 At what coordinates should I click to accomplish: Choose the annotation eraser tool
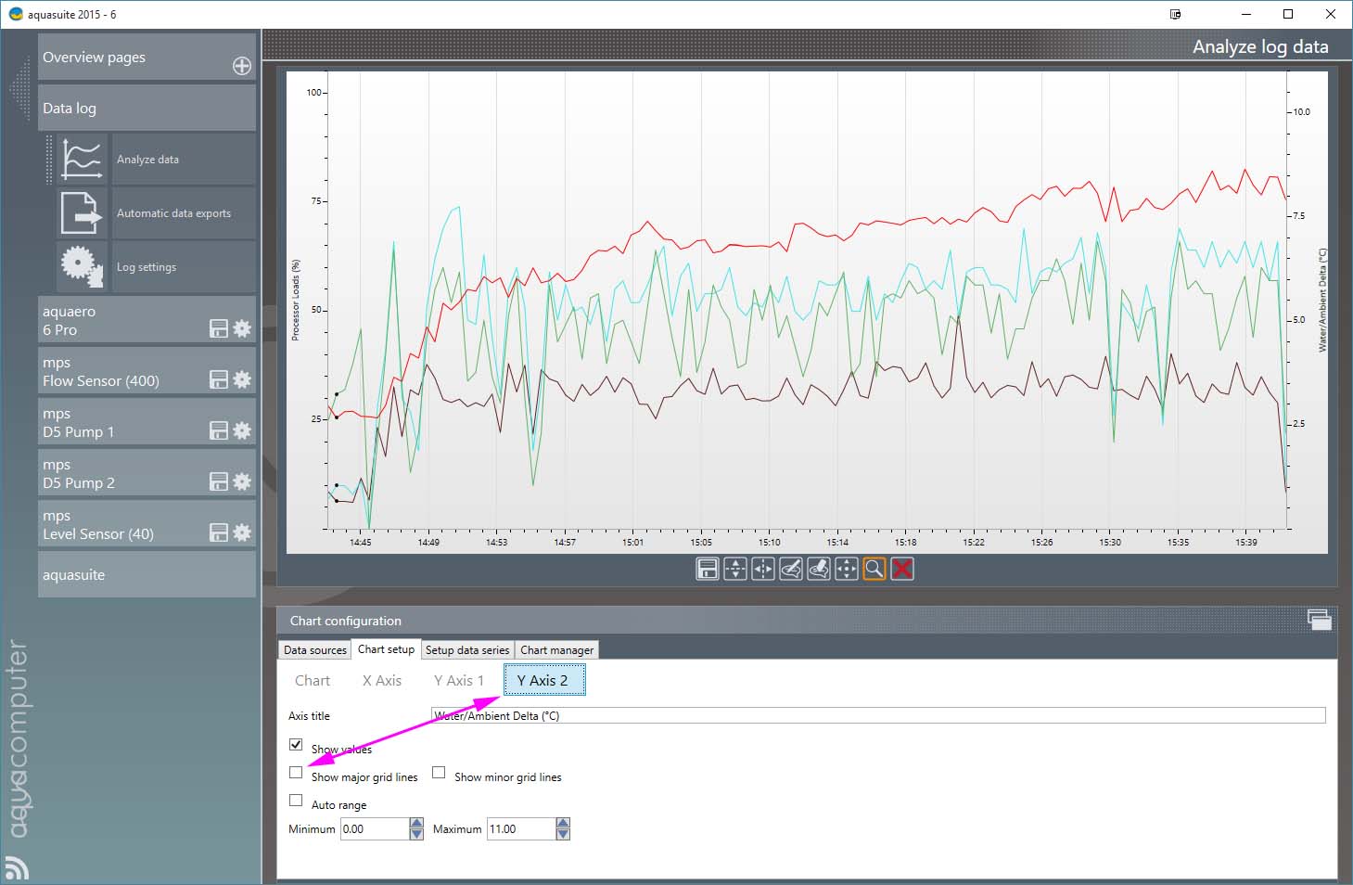(x=819, y=569)
